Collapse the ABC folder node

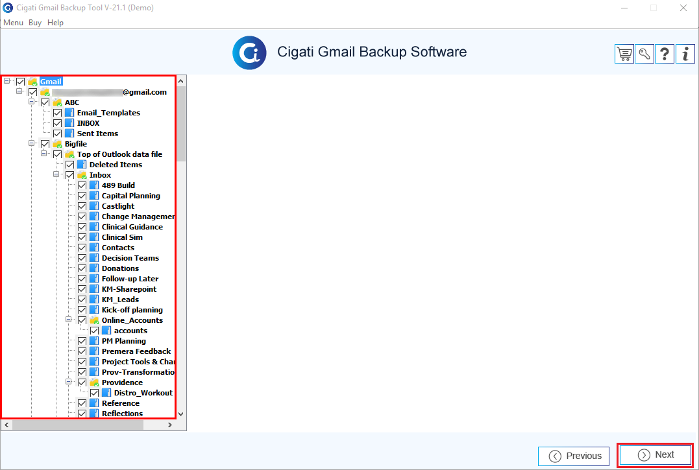(32, 102)
